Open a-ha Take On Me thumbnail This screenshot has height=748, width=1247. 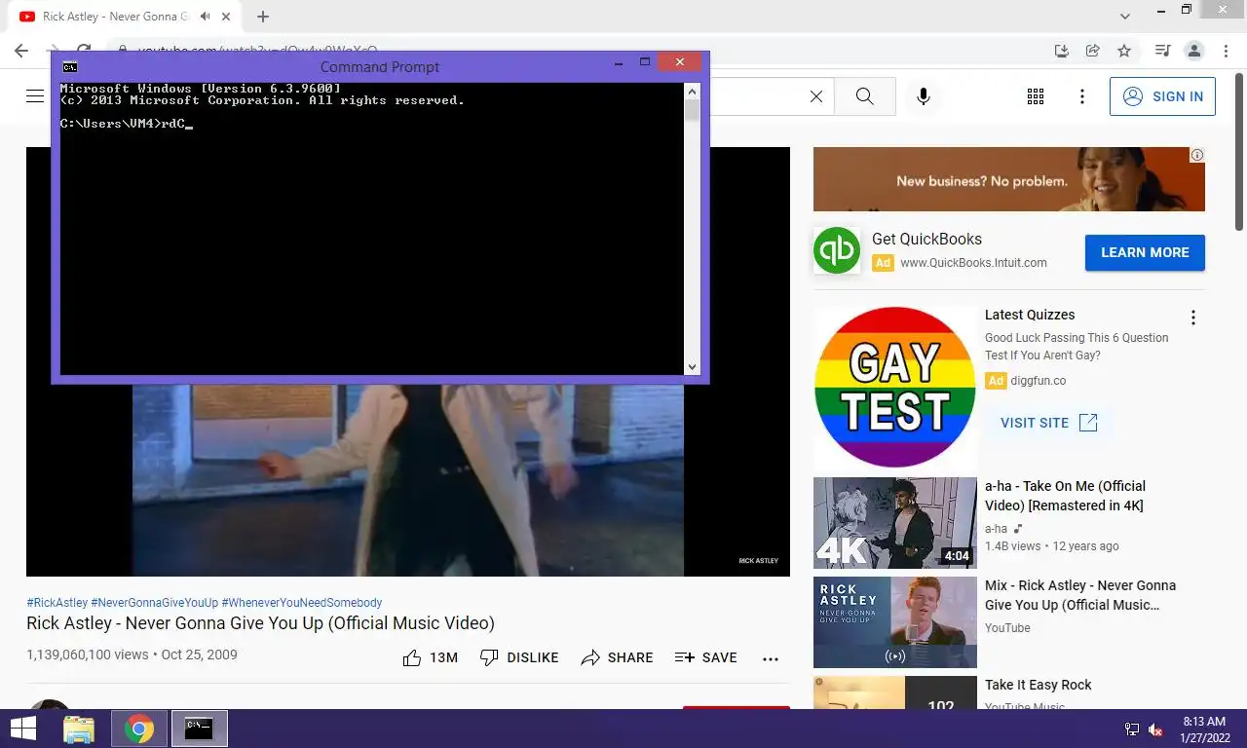(894, 522)
